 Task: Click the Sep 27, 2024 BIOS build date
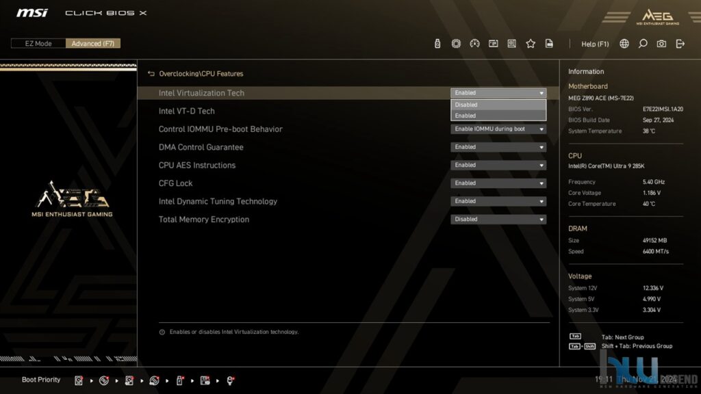point(658,120)
